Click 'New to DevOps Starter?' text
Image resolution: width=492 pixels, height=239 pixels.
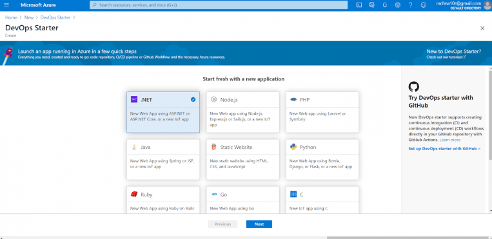coord(454,52)
